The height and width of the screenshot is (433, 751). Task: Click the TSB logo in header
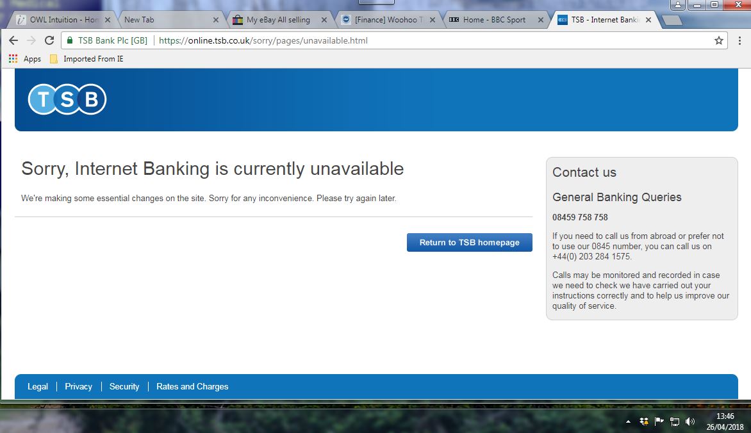(x=67, y=99)
